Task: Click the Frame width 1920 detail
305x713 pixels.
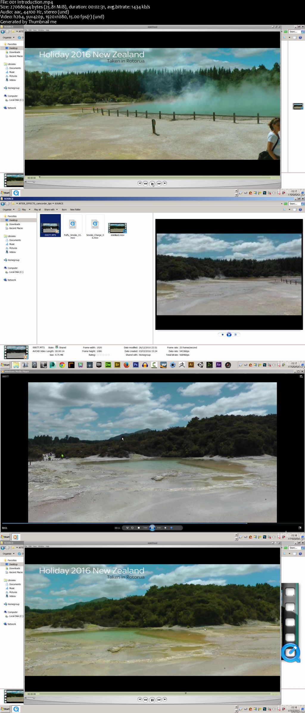Action: (x=92, y=348)
